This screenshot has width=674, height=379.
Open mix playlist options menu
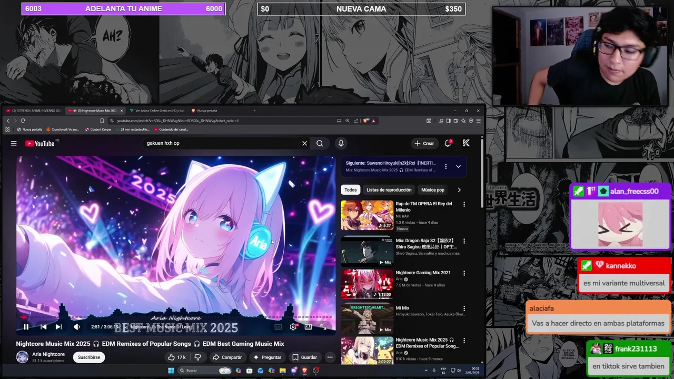tap(445, 166)
